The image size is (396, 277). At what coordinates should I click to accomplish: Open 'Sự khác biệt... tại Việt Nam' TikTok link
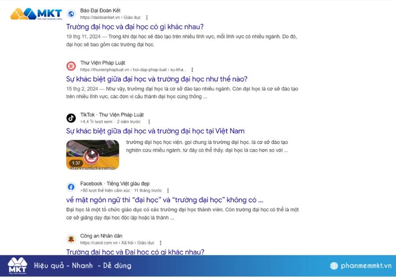(155, 131)
